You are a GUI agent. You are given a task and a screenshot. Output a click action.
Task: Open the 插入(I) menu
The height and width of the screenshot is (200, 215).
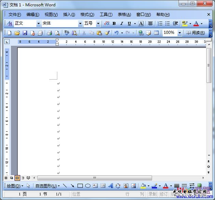[x=69, y=14]
